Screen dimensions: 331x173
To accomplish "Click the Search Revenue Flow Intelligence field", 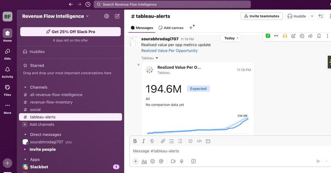I will (x=172, y=4).
